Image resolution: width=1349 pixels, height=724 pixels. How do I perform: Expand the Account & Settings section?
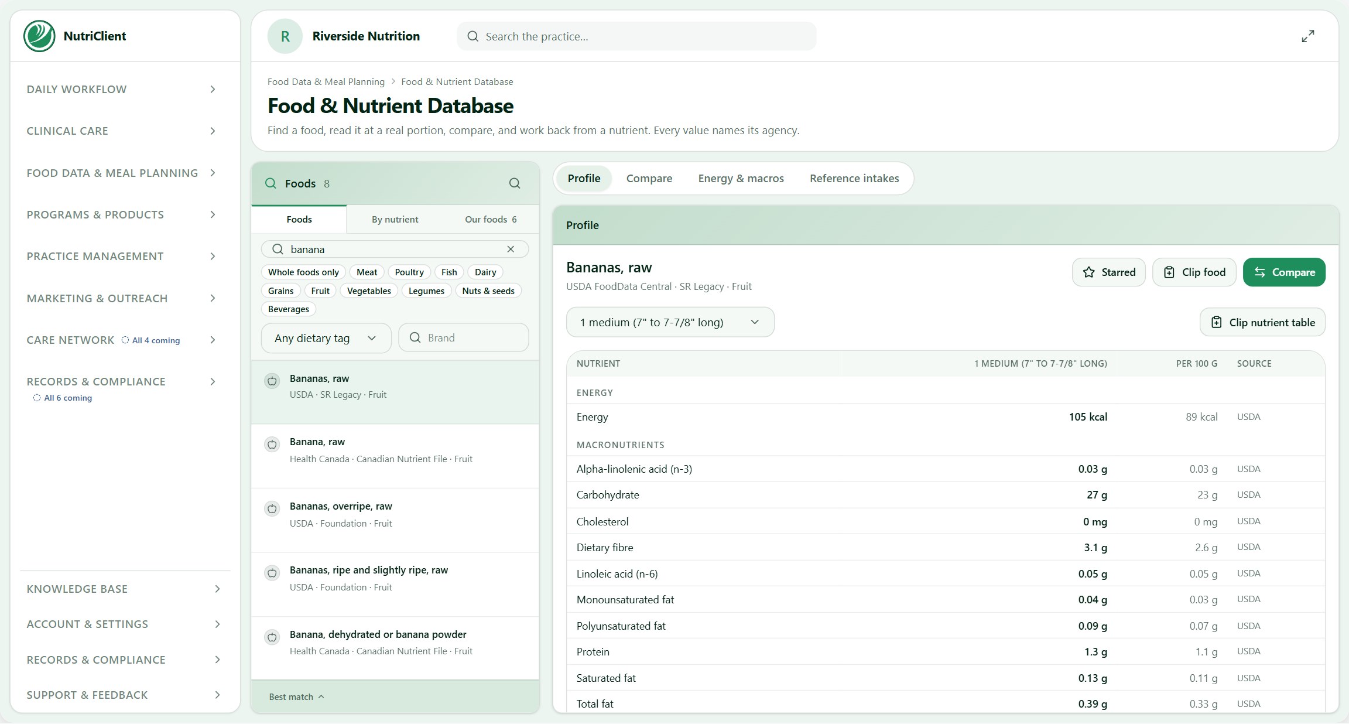tap(124, 624)
